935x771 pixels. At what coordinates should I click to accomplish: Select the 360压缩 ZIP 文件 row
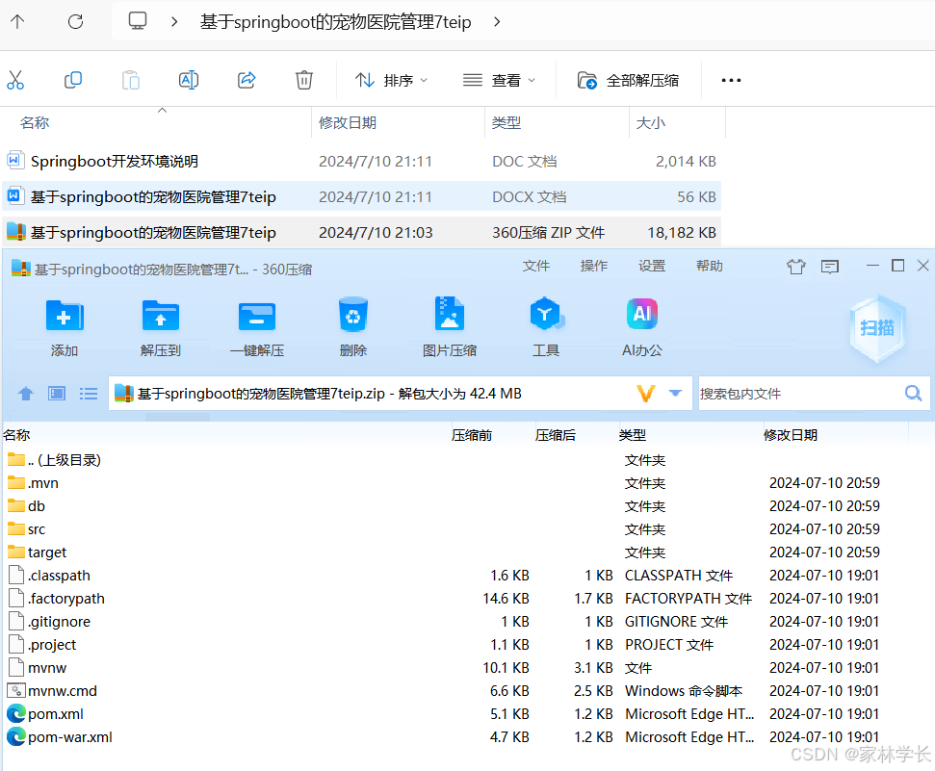(361, 233)
